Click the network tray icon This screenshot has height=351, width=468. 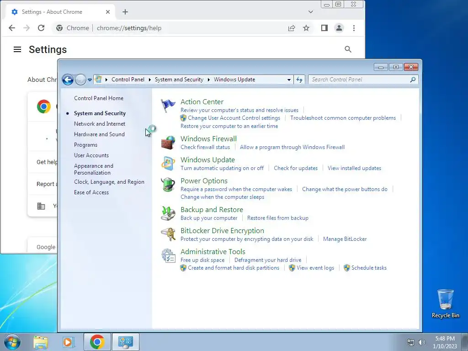[411, 342]
